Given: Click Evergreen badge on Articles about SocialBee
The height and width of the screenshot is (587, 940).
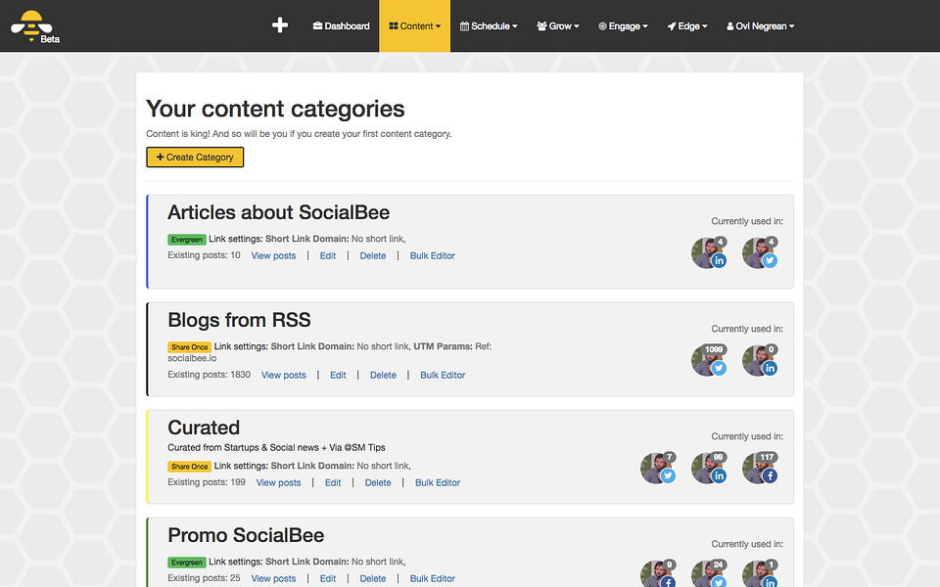Looking at the screenshot, I should click(187, 240).
